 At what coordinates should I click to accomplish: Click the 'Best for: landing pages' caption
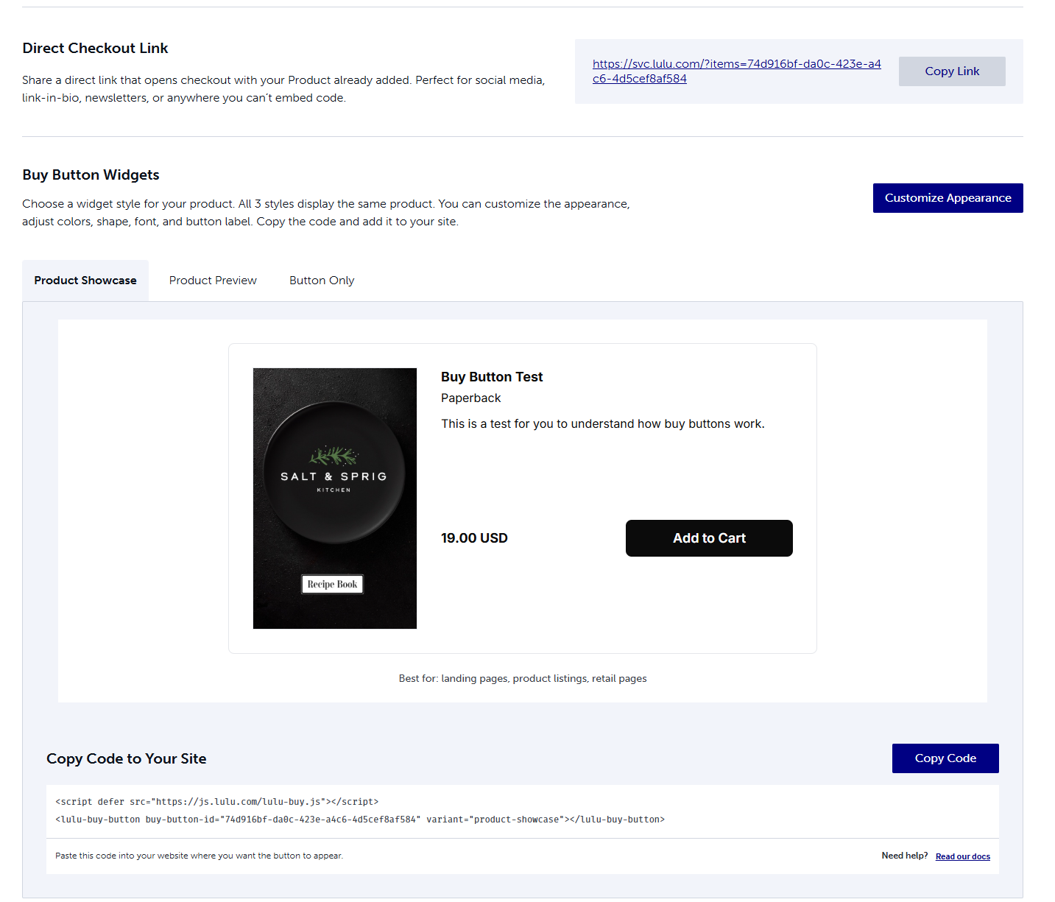pos(523,679)
